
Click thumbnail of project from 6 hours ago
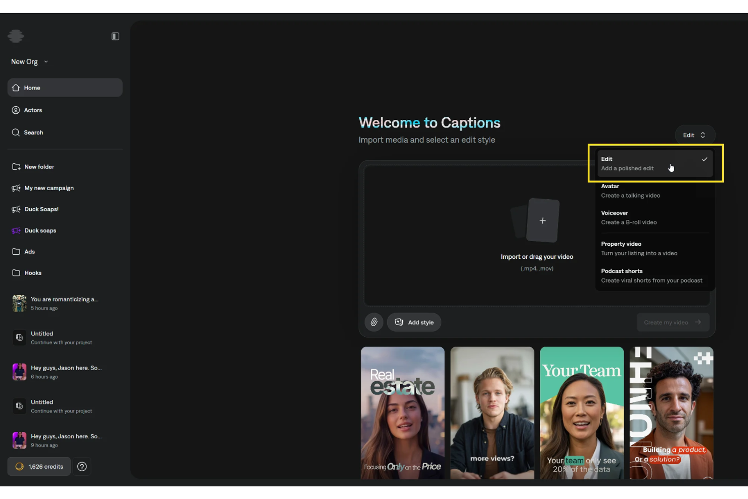pyautogui.click(x=19, y=372)
